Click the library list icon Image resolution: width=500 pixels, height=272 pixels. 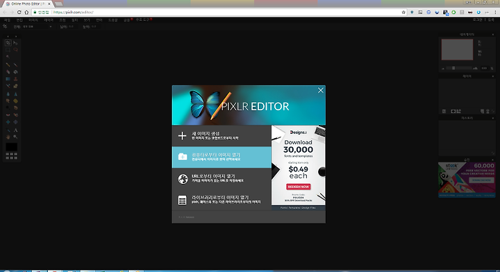point(183,200)
